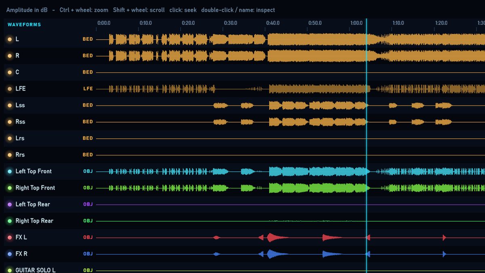The width and height of the screenshot is (485, 273).
Task: Click the dot beside the Rrs track
Action: coord(10,155)
